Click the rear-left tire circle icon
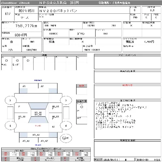The width and height of the screenshot is (162, 162). (x=11, y=126)
